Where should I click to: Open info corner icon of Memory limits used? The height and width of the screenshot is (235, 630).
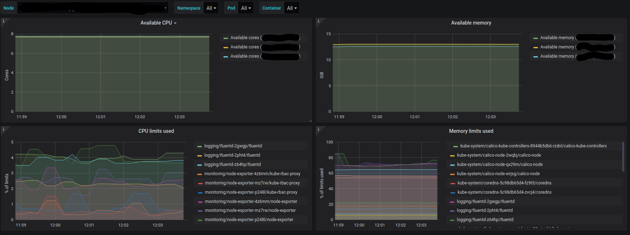click(x=319, y=129)
